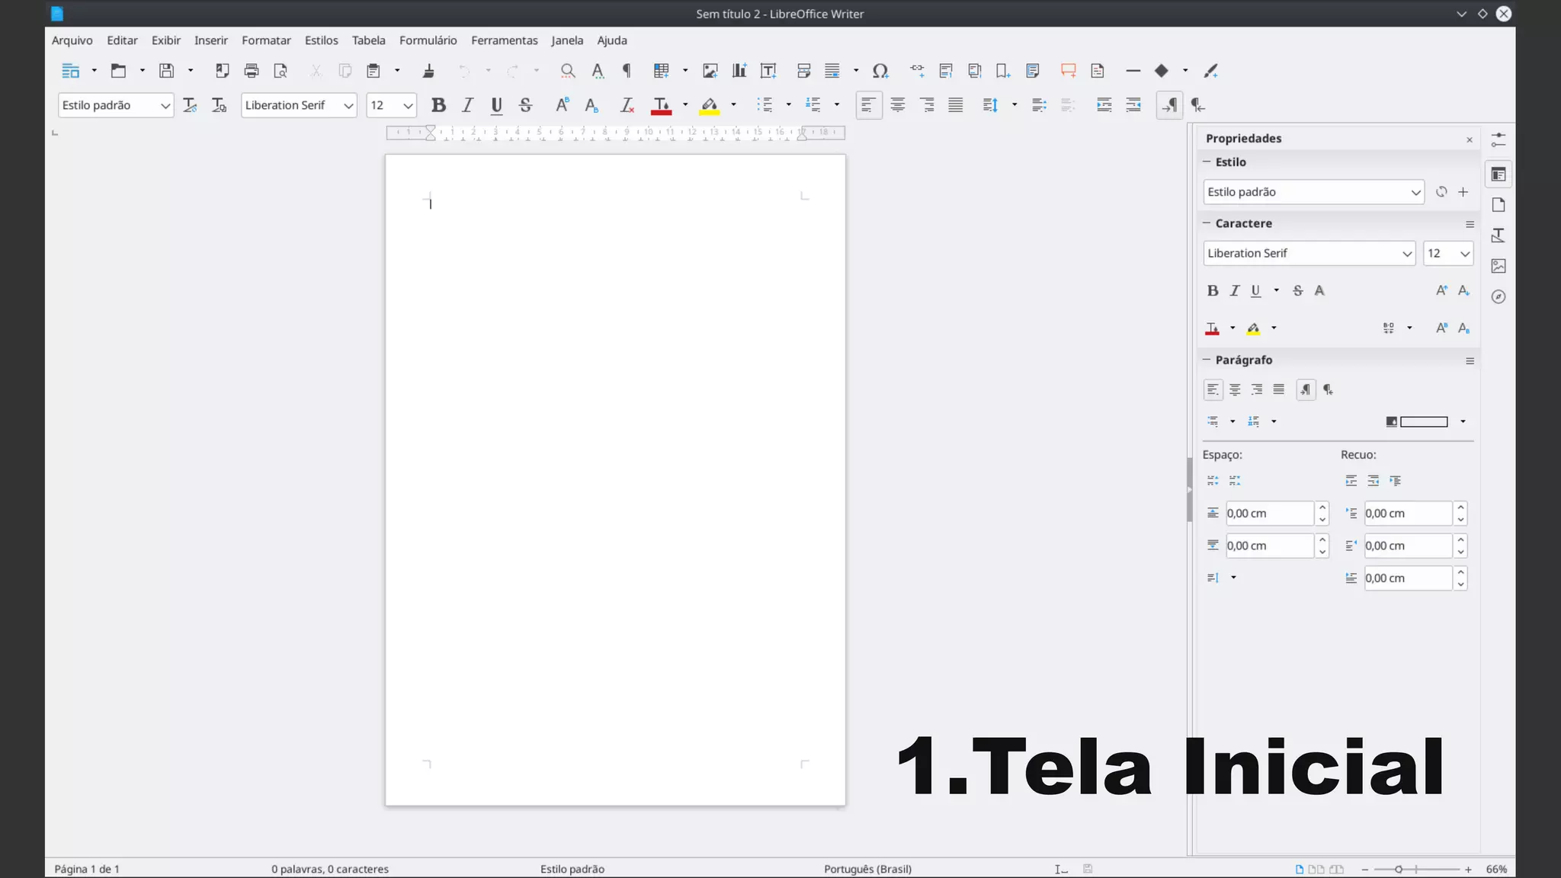Image resolution: width=1561 pixels, height=878 pixels.
Task: Click the Export as PDF icon
Action: 222,71
